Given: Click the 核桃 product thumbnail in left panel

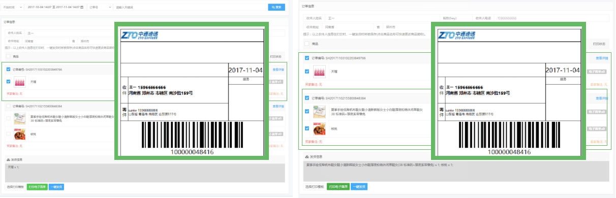Looking at the screenshot, I should pos(20,135).
